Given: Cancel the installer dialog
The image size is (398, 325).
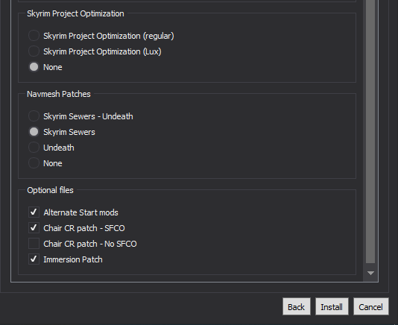Looking at the screenshot, I should [371, 306].
